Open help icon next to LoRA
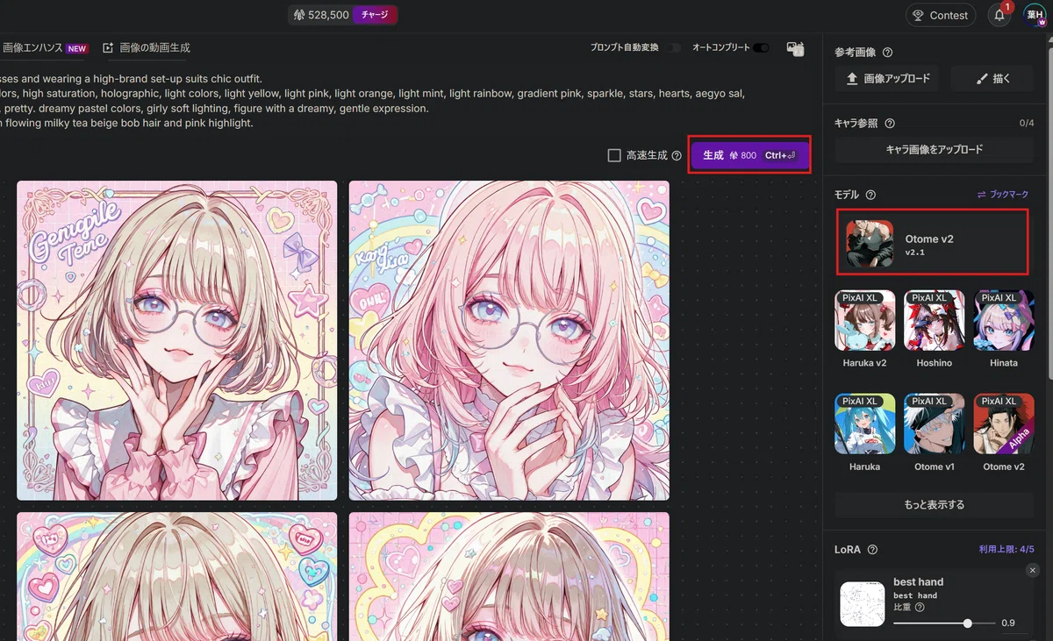The height and width of the screenshot is (641, 1053). pos(872,550)
